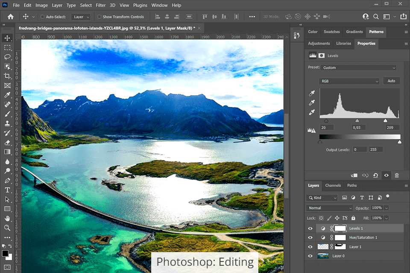Hide Layer 1 visibility eye
Viewport: 410px width, 273px height.
coord(310,247)
